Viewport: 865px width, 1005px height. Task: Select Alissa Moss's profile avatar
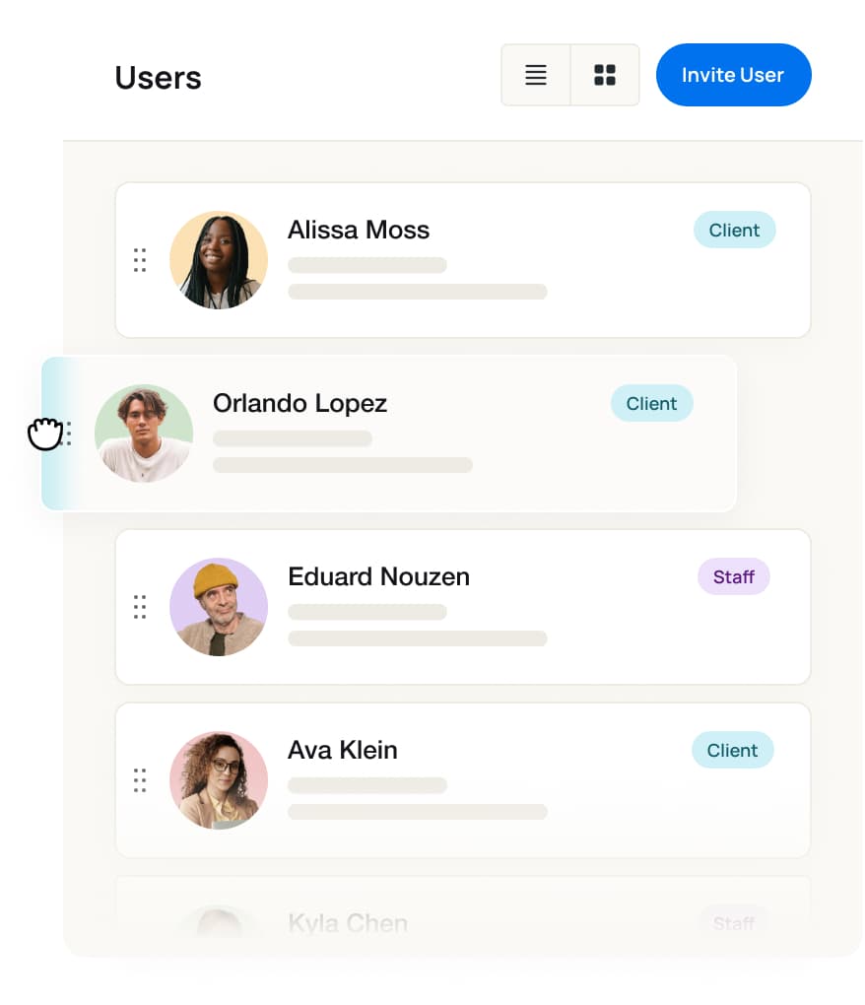tap(219, 259)
